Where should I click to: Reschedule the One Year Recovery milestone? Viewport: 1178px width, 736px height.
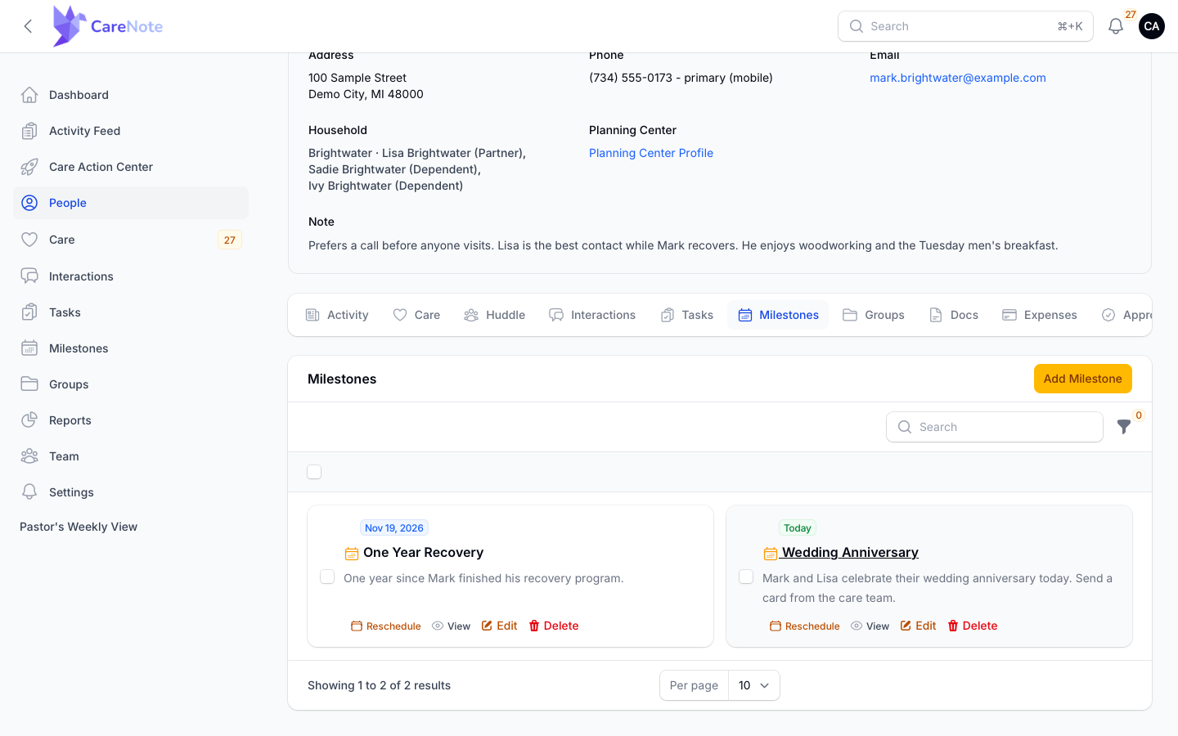coord(386,626)
